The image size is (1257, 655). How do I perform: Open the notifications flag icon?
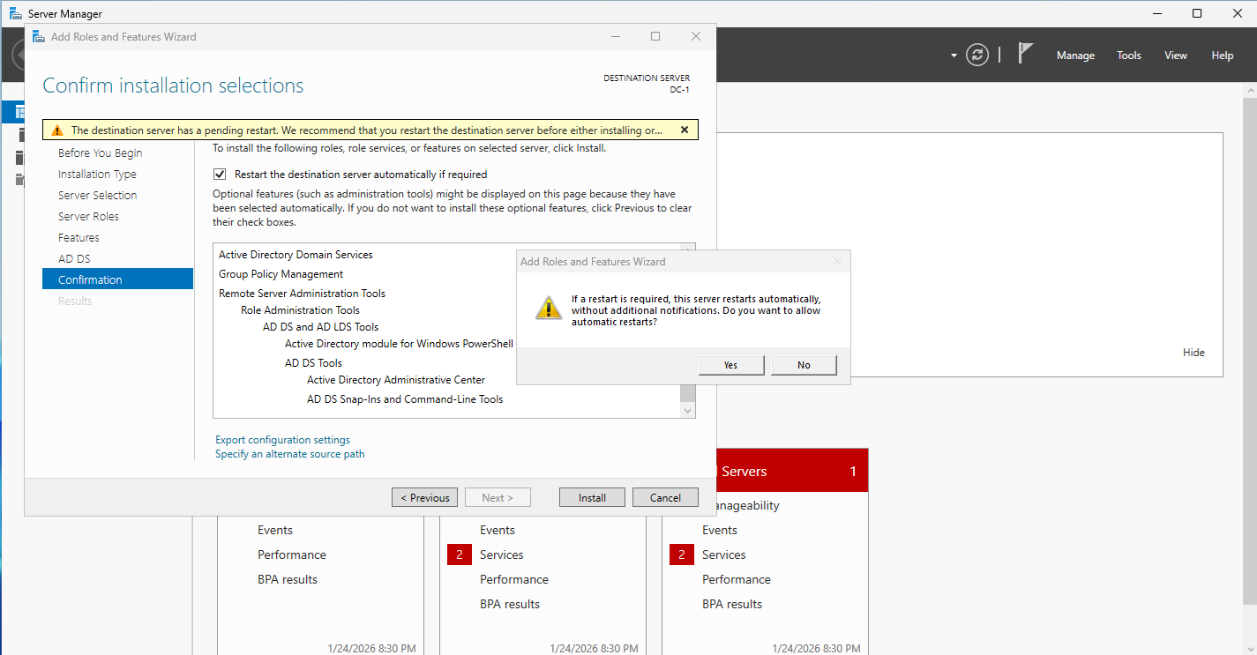pyautogui.click(x=1025, y=54)
